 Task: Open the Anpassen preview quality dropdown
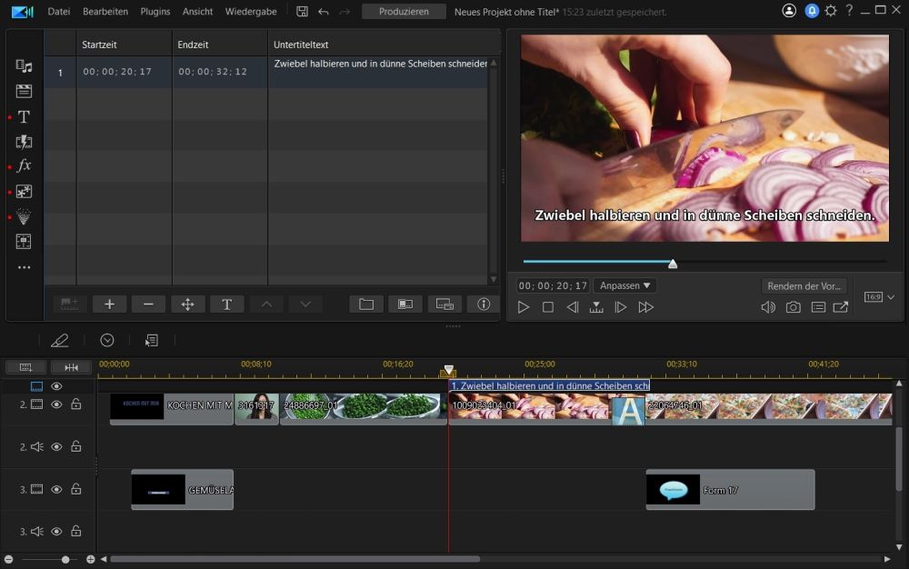(x=624, y=285)
